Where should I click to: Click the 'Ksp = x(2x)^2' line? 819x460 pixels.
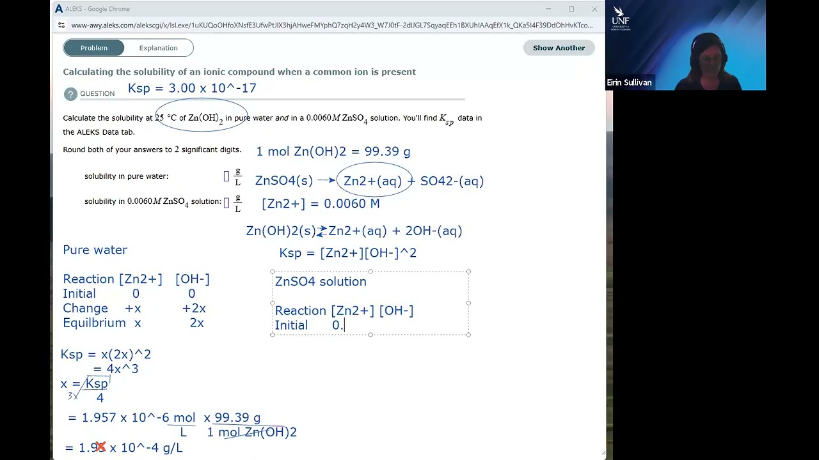pos(106,355)
